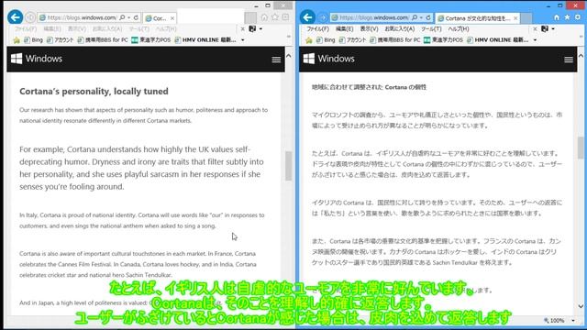
Task: Open 携帯用BBS for PC favorite in left window
Action: tap(102, 40)
